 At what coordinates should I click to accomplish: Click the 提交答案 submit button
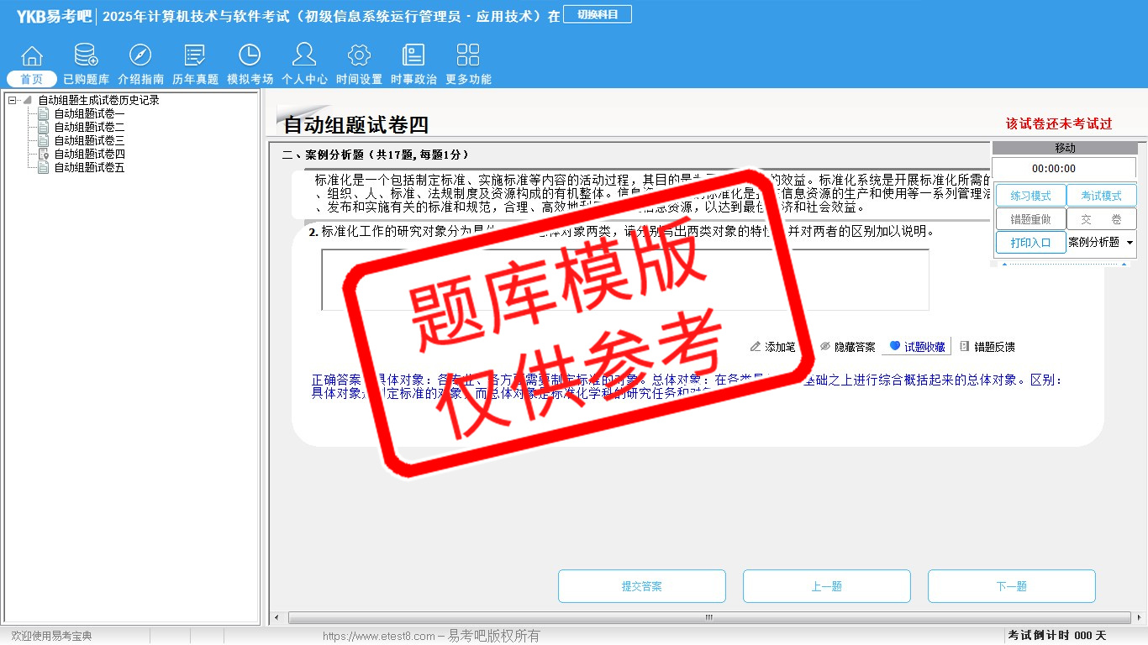pyautogui.click(x=641, y=586)
